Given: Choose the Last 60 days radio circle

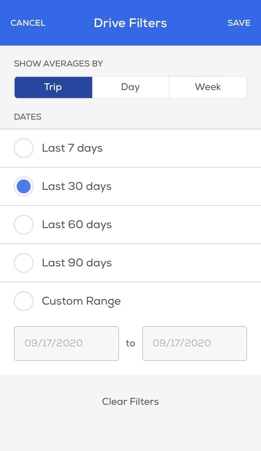Looking at the screenshot, I should (x=24, y=225).
